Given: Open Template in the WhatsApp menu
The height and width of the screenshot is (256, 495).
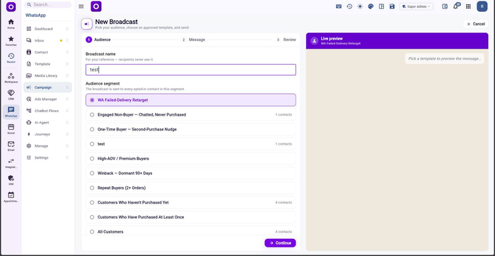Looking at the screenshot, I should click(47, 64).
